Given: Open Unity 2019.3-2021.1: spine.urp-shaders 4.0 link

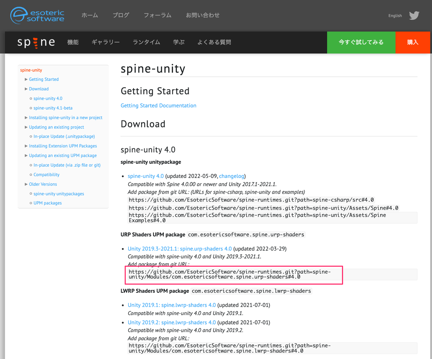Looking at the screenshot, I should pos(180,249).
